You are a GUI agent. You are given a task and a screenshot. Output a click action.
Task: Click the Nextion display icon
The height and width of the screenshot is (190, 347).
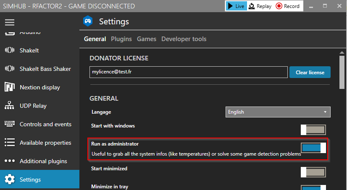coord(10,87)
